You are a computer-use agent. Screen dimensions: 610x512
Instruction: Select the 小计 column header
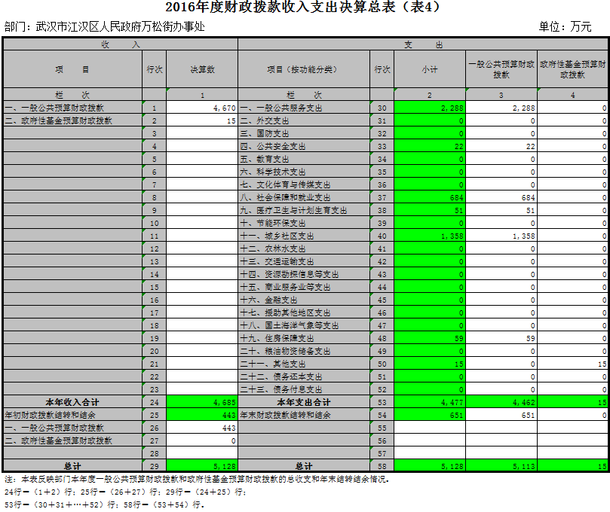point(429,69)
